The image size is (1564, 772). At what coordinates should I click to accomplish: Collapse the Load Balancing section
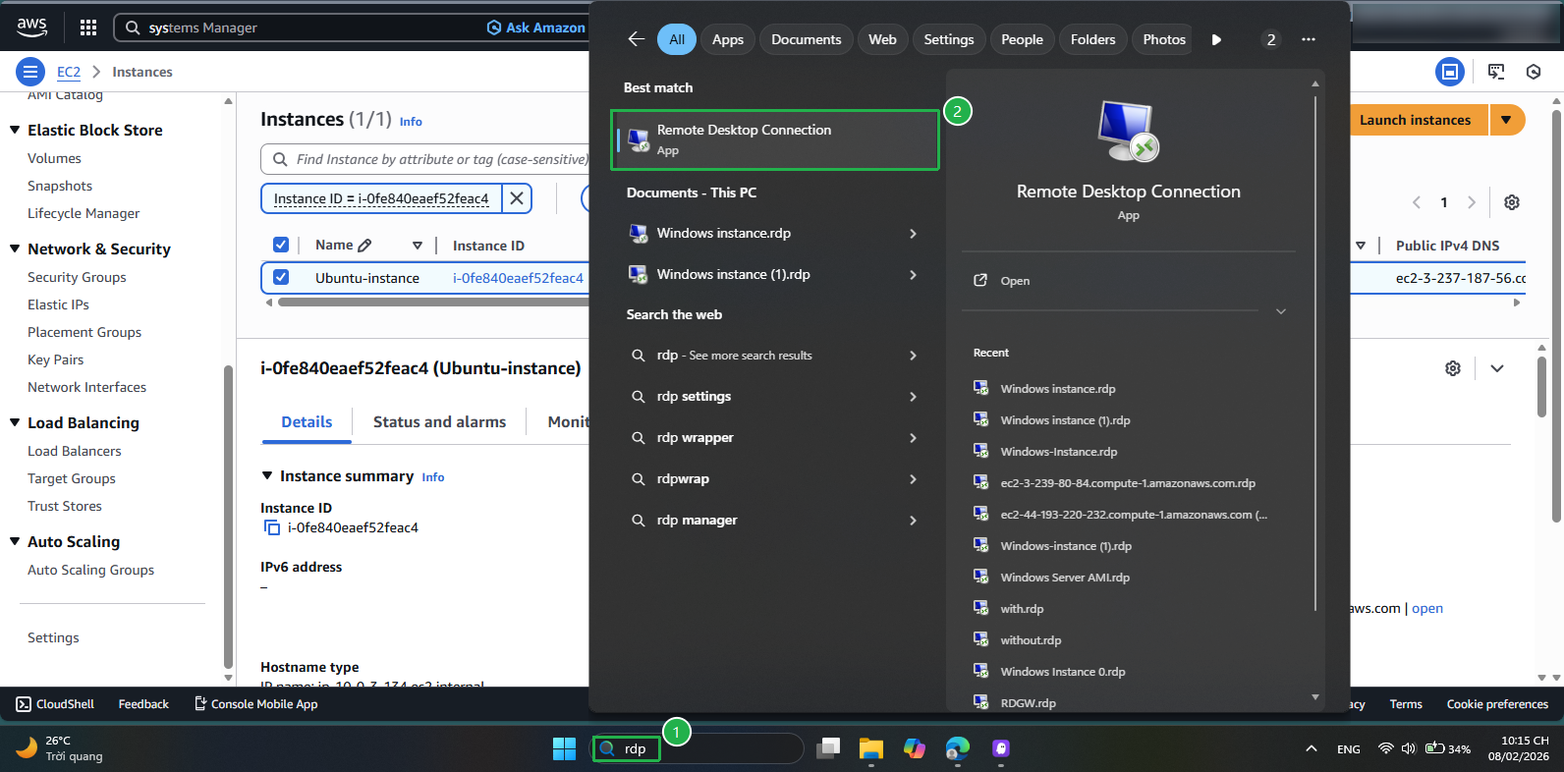(x=15, y=422)
